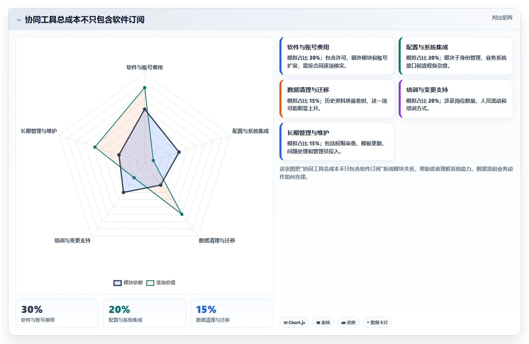Click the 15% 数据清理与迁移 stat tile
Viewport: 529px width, 344px height.
(x=232, y=313)
